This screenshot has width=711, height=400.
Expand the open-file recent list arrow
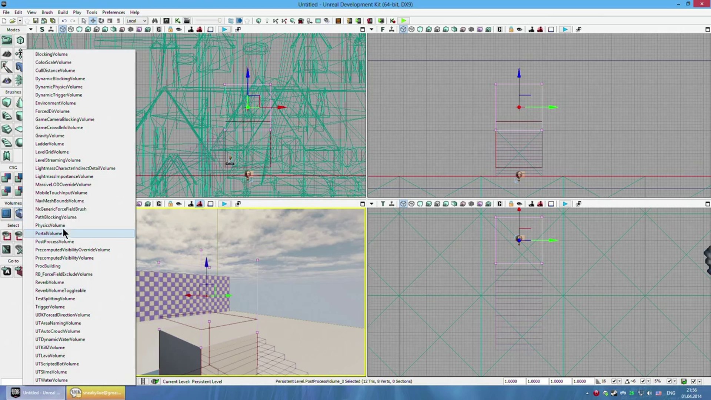pos(20,21)
